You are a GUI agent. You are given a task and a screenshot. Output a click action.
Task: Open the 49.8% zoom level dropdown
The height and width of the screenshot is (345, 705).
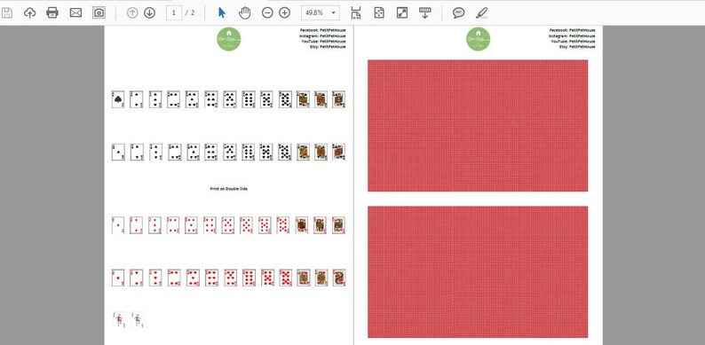(321, 12)
